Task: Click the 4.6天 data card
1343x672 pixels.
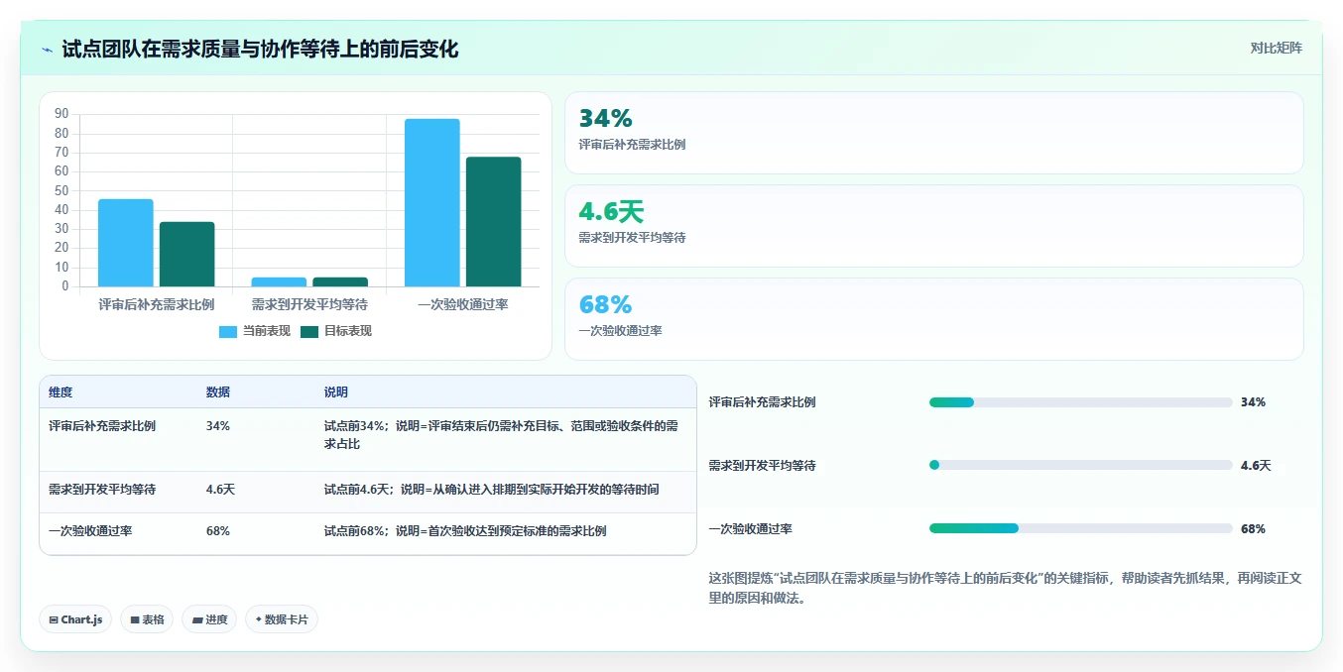Action: point(933,226)
